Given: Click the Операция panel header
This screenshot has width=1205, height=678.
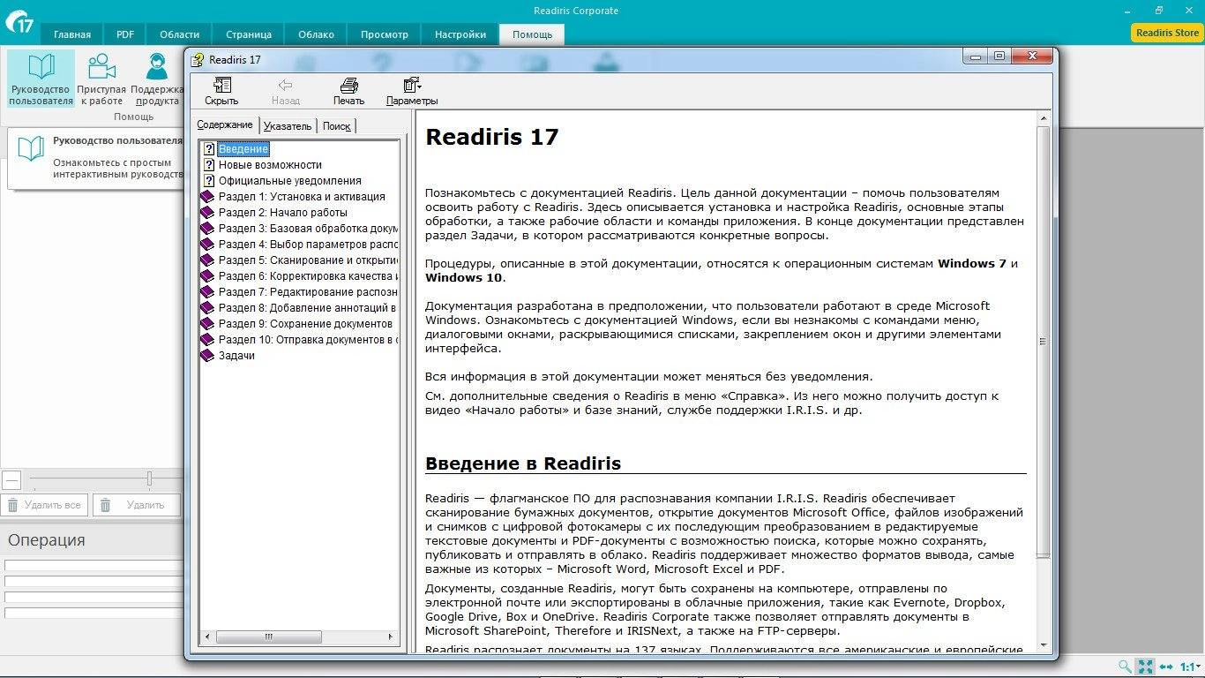Looking at the screenshot, I should tap(47, 540).
